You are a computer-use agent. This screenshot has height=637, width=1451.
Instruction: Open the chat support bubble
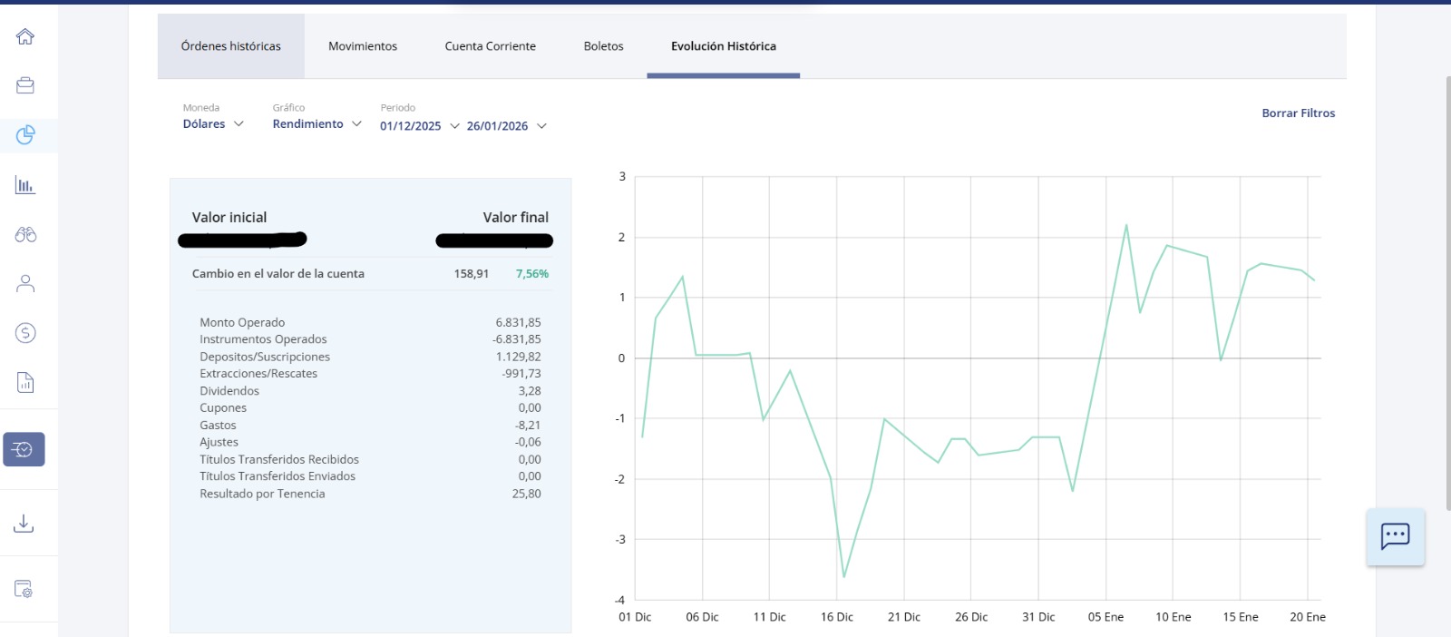tap(1395, 536)
